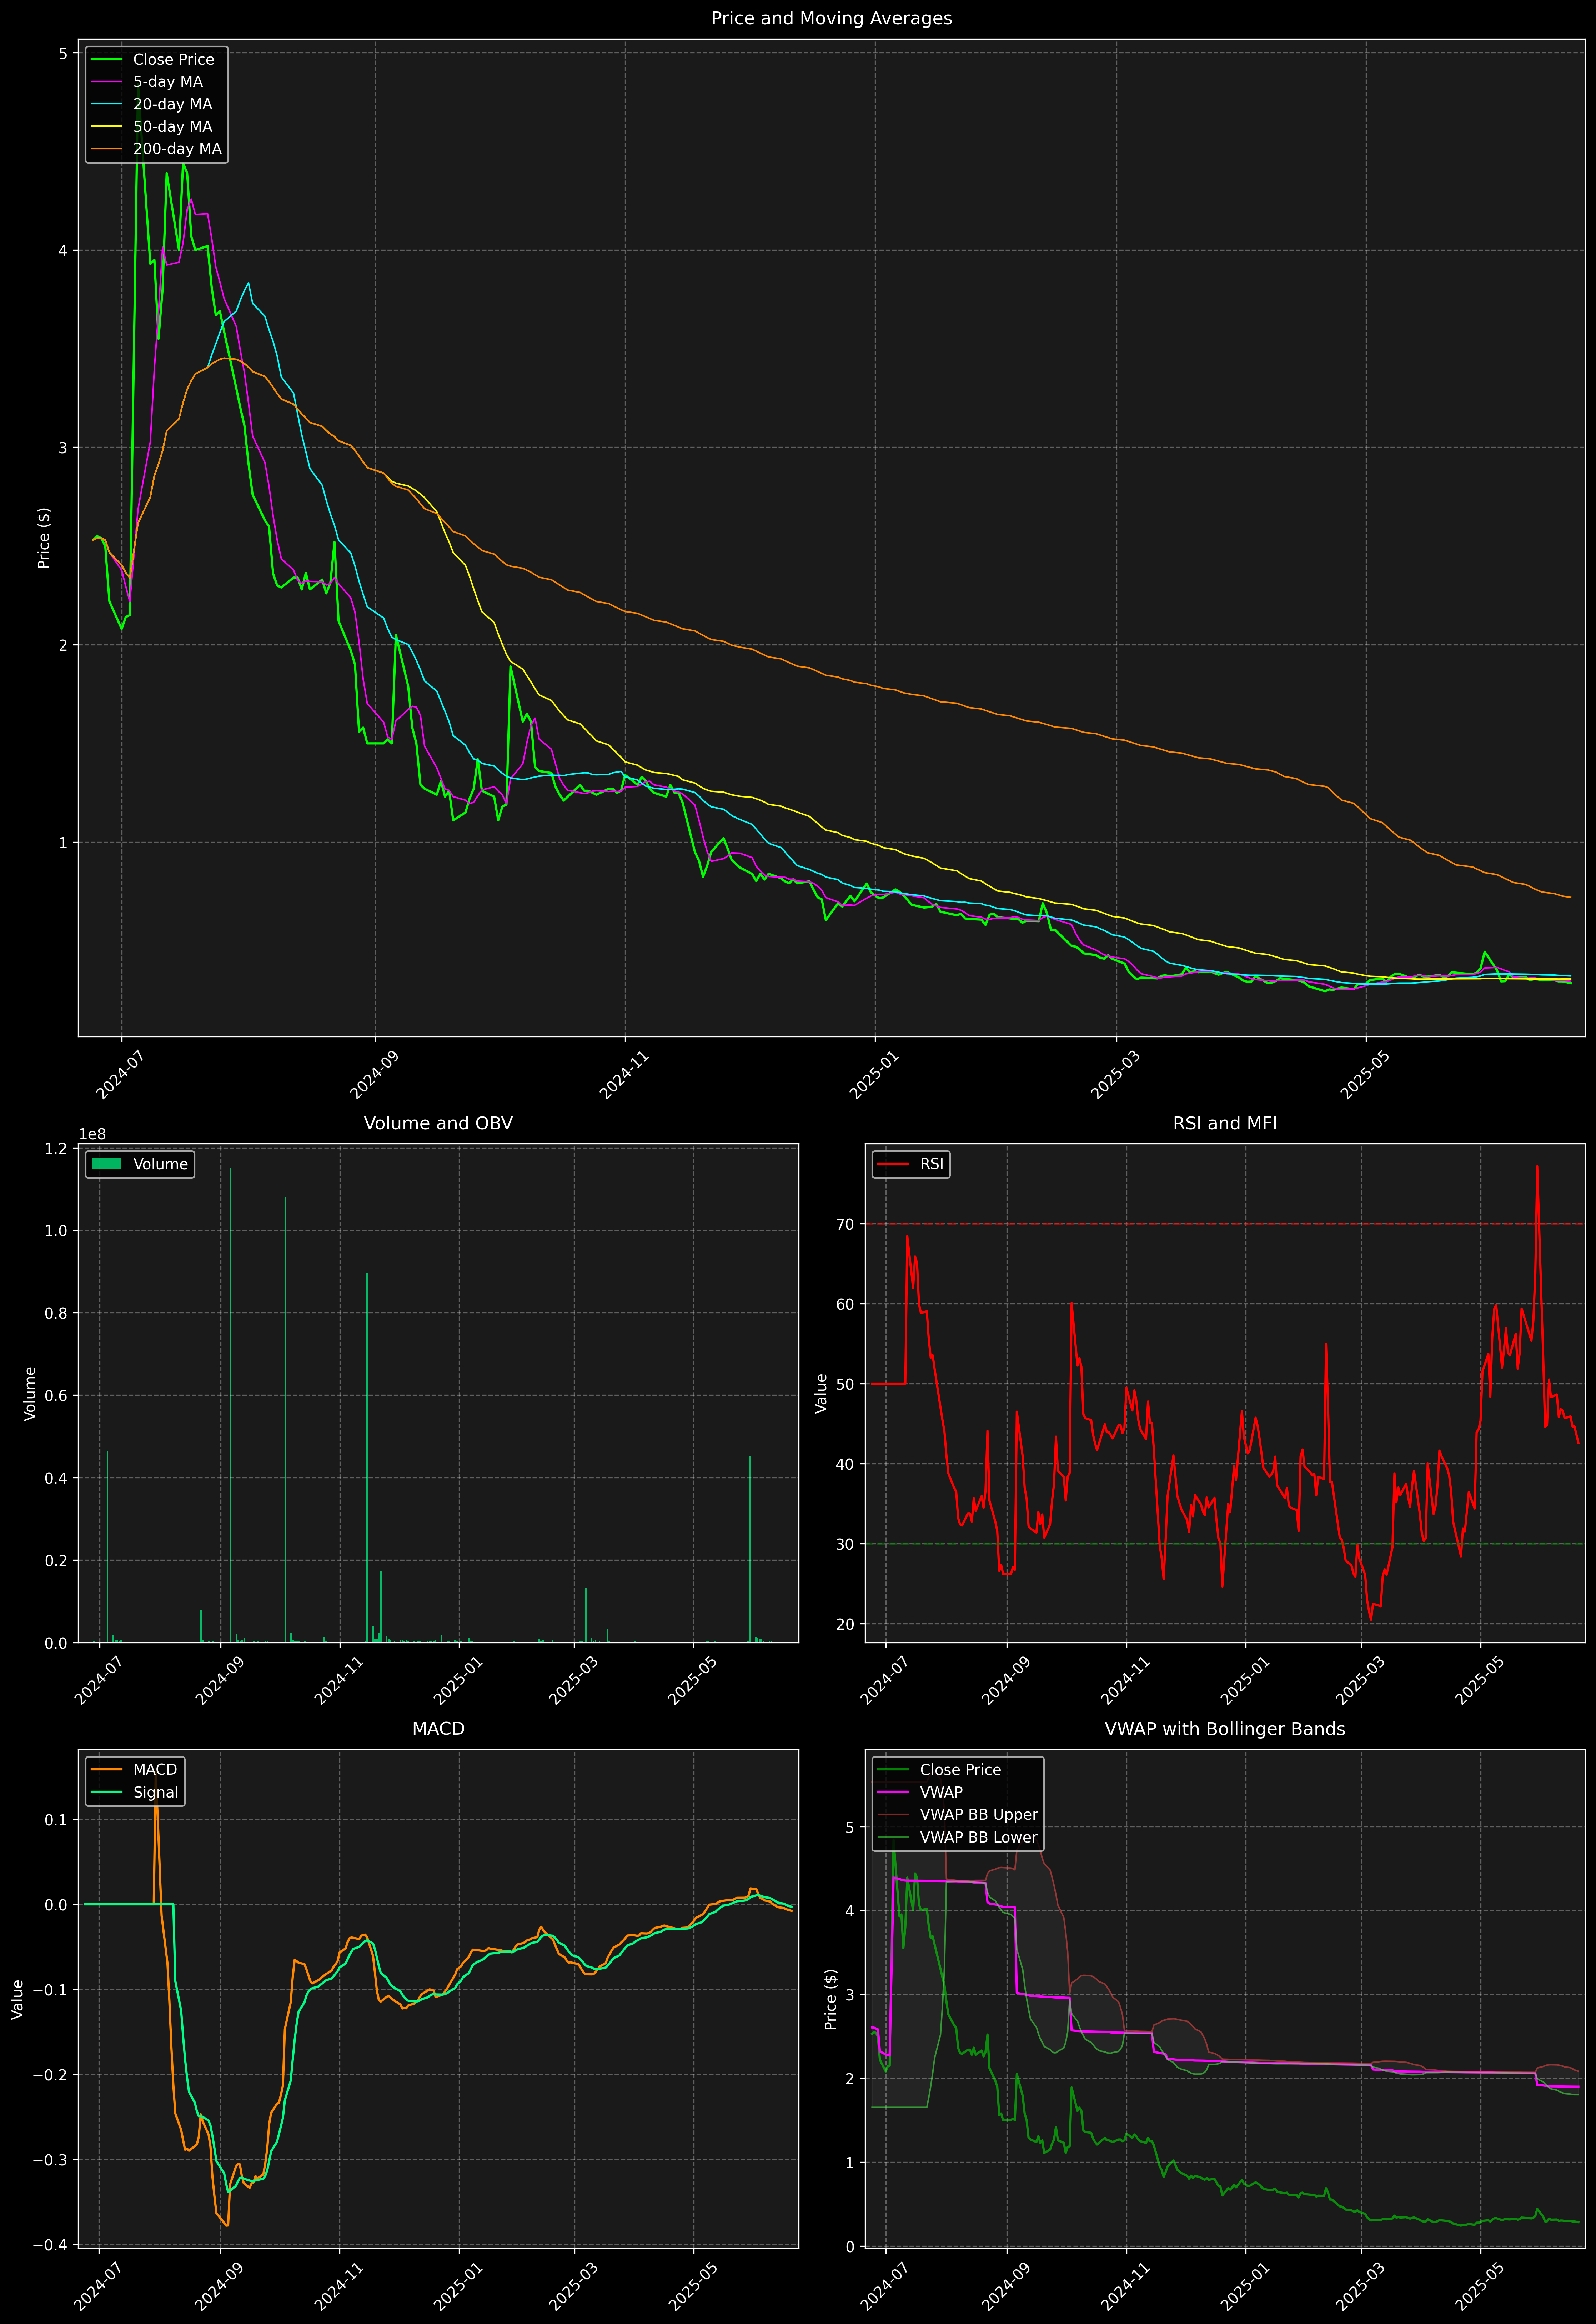Image resolution: width=1596 pixels, height=2324 pixels.
Task: Click the 'Volume and OBV' chart title
Action: click(438, 1123)
